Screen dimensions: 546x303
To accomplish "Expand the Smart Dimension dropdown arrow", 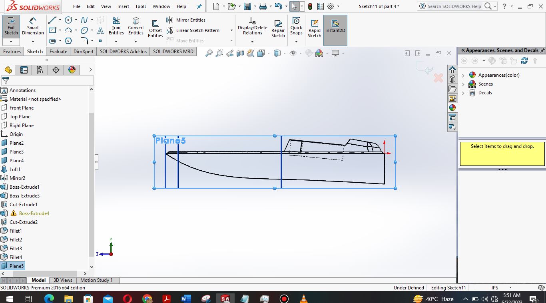I will pos(33,42).
